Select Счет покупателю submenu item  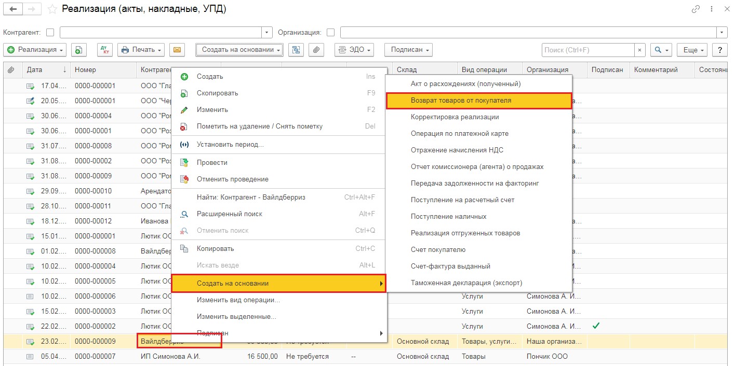click(x=479, y=250)
